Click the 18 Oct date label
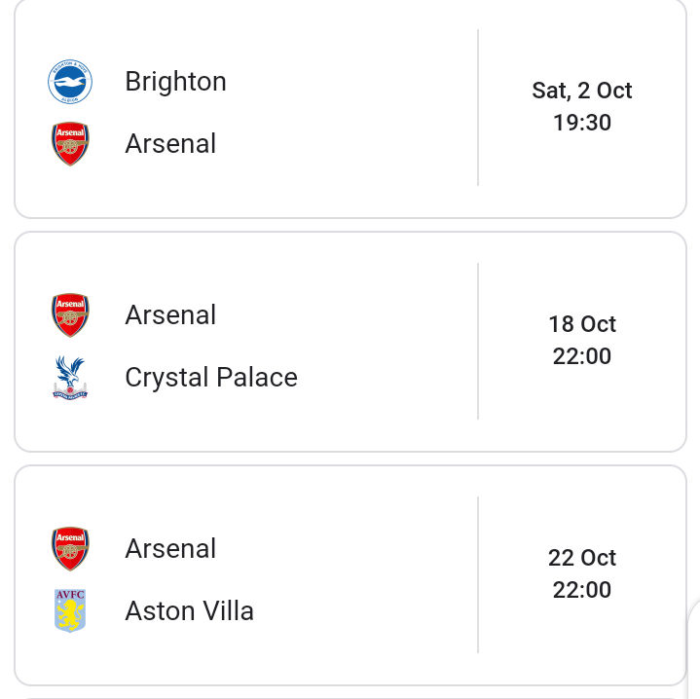700x699 pixels. pos(581,324)
